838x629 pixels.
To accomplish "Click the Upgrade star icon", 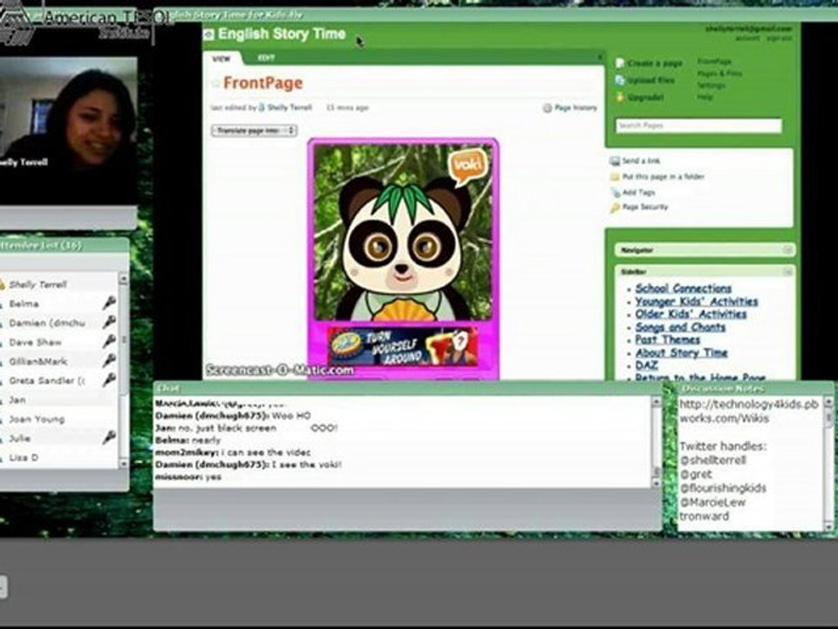I will tap(620, 97).
